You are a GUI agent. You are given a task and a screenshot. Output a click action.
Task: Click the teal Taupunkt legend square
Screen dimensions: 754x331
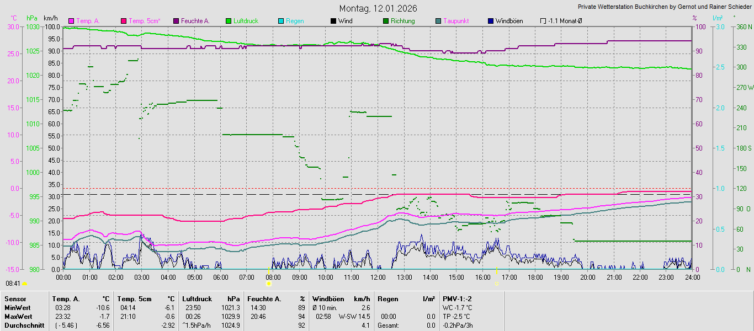click(438, 21)
